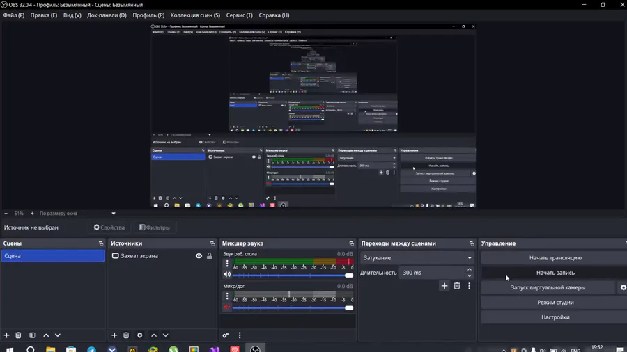Open Свойства of the source
627x352 pixels.
click(109, 227)
